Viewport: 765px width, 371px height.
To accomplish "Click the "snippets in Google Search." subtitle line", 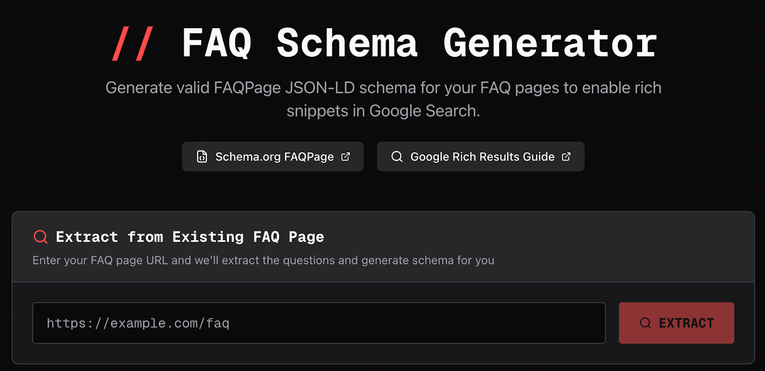I will click(x=383, y=111).
